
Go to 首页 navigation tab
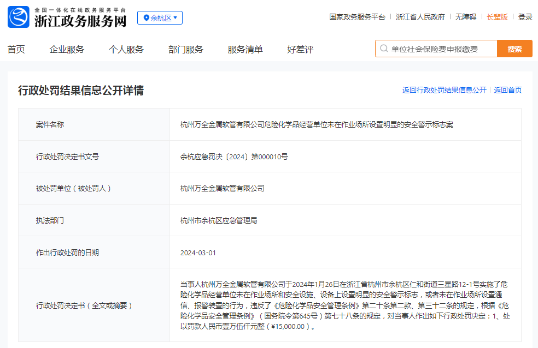click(x=16, y=49)
